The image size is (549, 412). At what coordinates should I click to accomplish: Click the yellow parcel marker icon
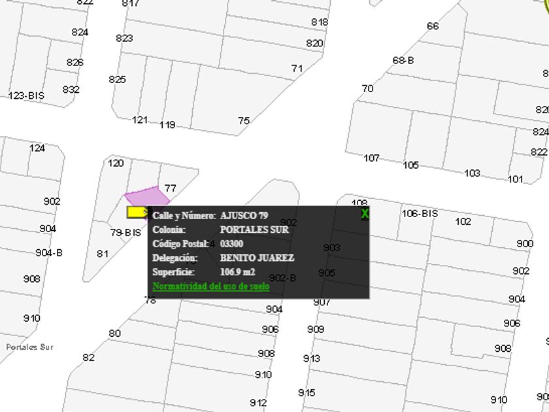(x=137, y=212)
